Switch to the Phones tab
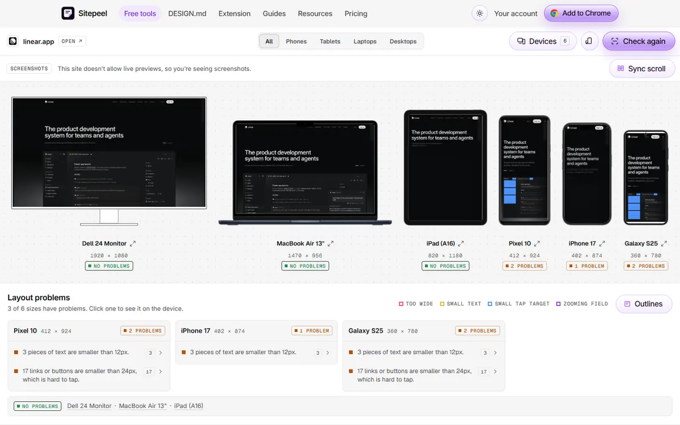The image size is (680, 425). (x=296, y=41)
